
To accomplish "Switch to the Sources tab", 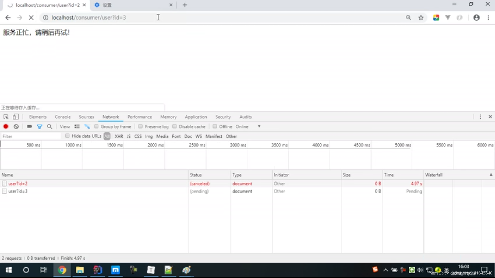I will 86,117.
